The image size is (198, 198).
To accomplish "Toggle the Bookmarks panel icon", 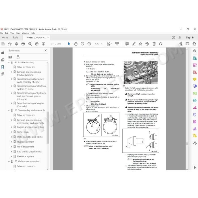I will [x=3, y=67].
